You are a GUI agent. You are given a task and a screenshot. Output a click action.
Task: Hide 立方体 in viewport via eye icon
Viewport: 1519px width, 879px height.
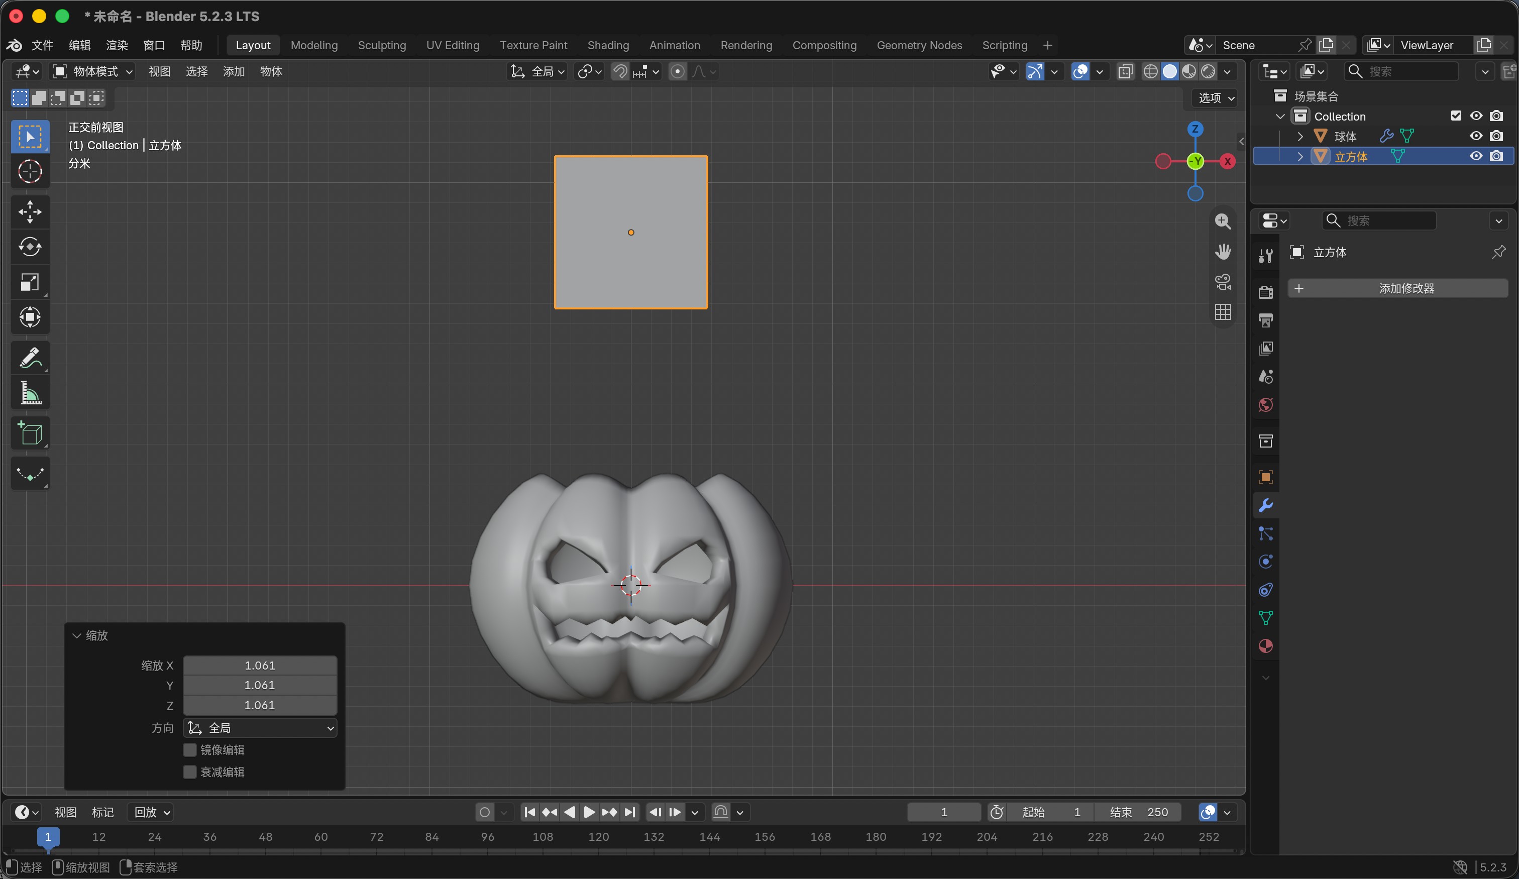coord(1476,156)
